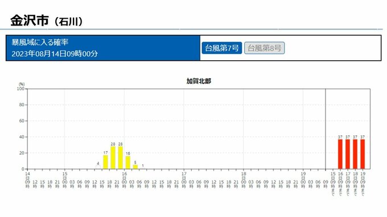The image size is (387, 217).
Task: Click the 19日09時まで axis label
Action: coord(363,183)
